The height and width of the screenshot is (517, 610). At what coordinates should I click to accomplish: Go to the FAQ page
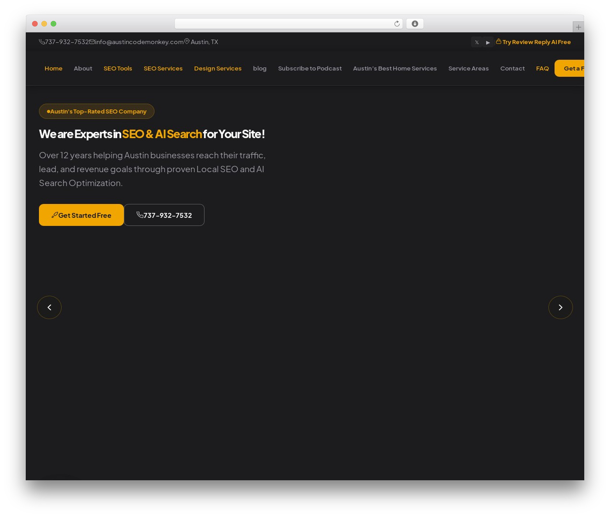point(542,69)
